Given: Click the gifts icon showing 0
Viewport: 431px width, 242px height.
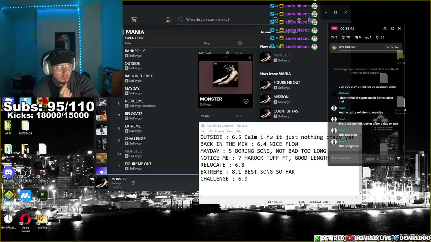Looking at the screenshot, I should click(356, 38).
